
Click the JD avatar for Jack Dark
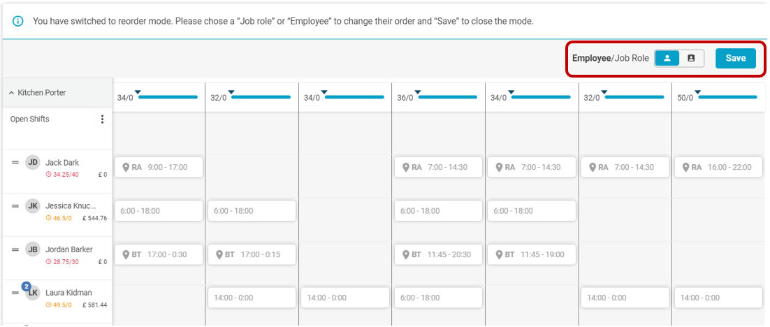(33, 163)
